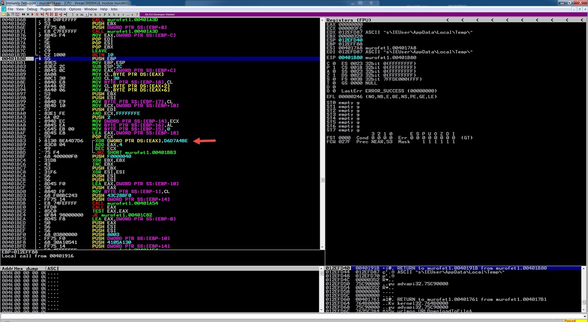Open the View menu
Viewport: 588px width, 322px height.
pyautogui.click(x=20, y=9)
